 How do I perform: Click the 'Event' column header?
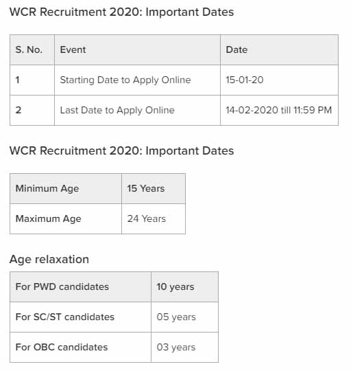point(137,50)
